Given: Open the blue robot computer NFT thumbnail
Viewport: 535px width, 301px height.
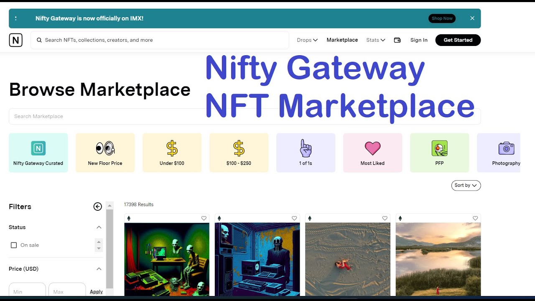Looking at the screenshot, I should 257,259.
